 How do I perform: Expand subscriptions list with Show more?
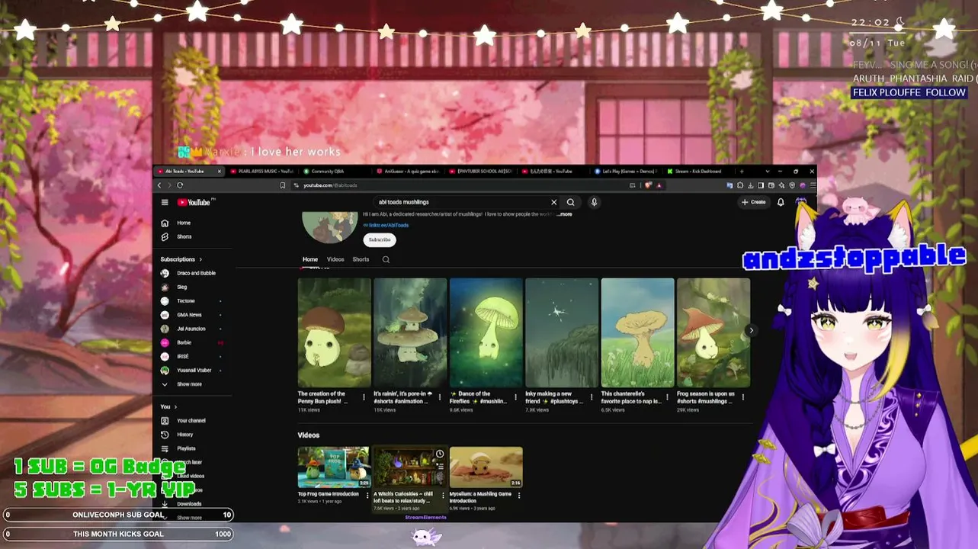tap(189, 384)
